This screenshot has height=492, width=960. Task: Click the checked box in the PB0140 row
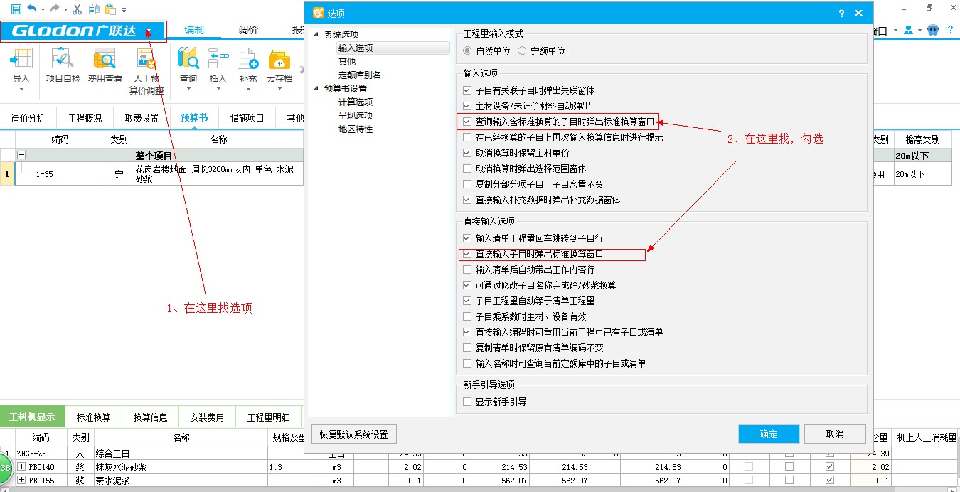tap(829, 467)
